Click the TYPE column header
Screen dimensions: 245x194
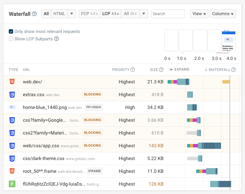tap(13, 70)
